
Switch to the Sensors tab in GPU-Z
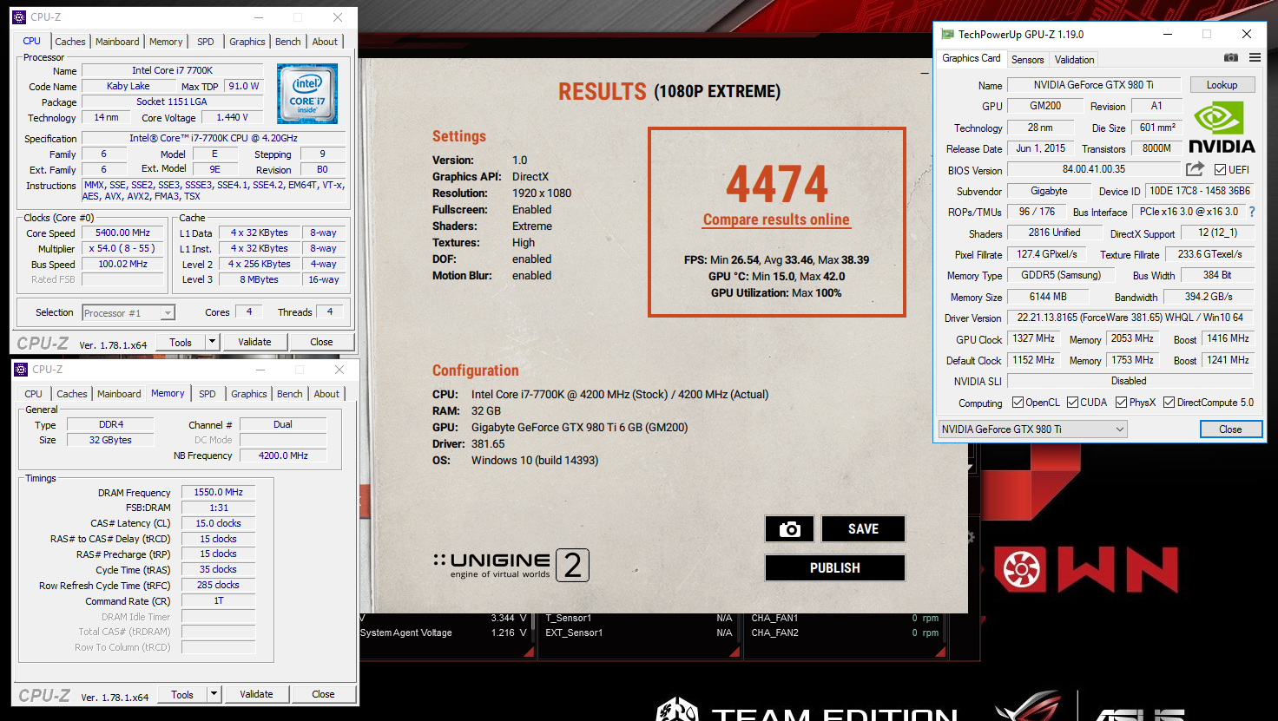coord(1028,60)
